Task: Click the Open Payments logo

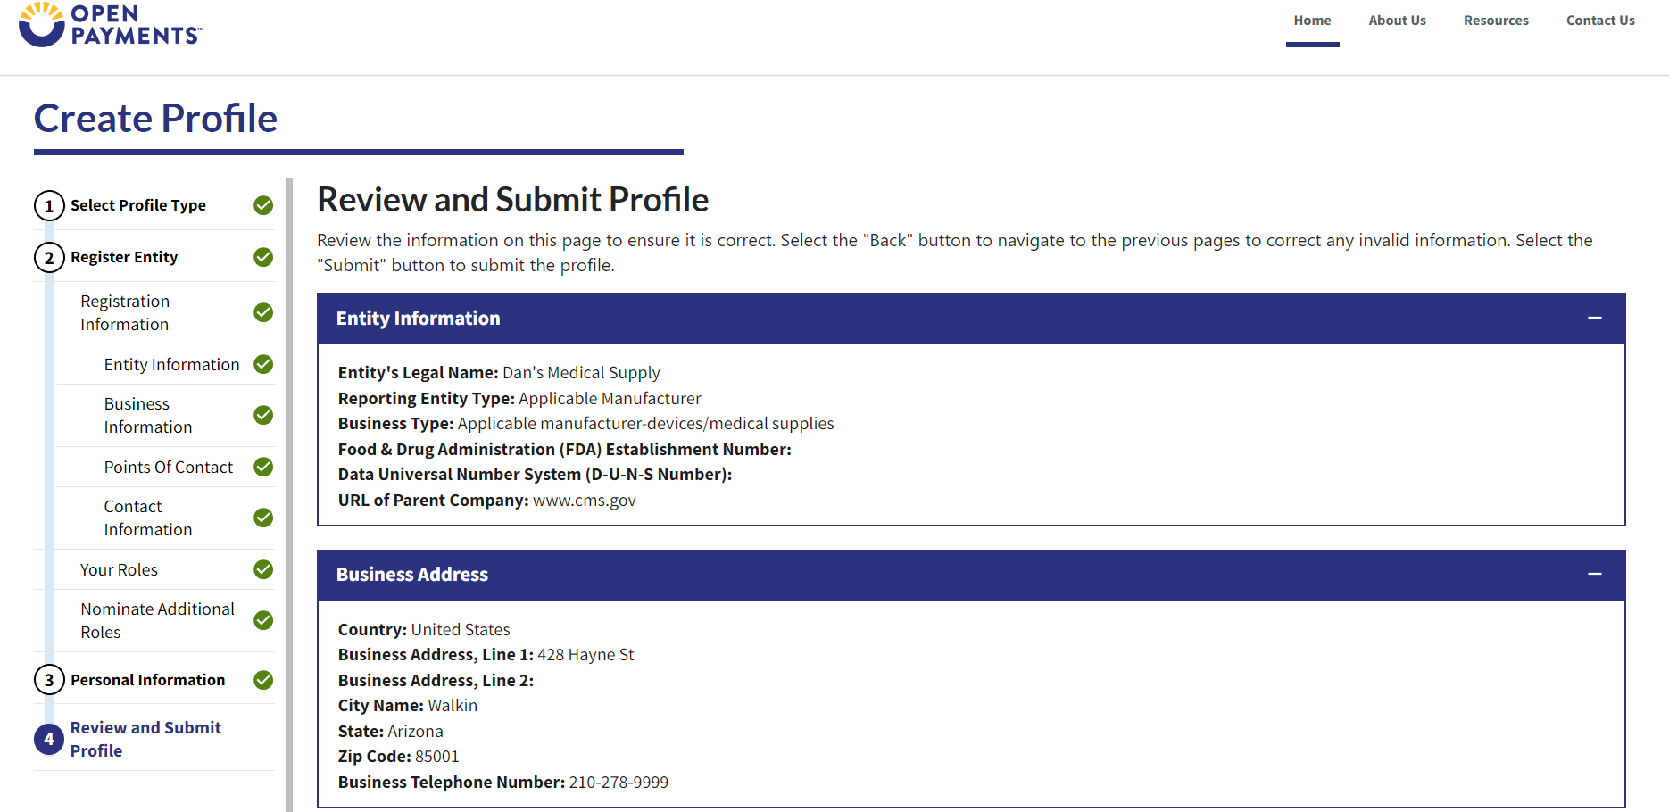Action: (x=111, y=25)
